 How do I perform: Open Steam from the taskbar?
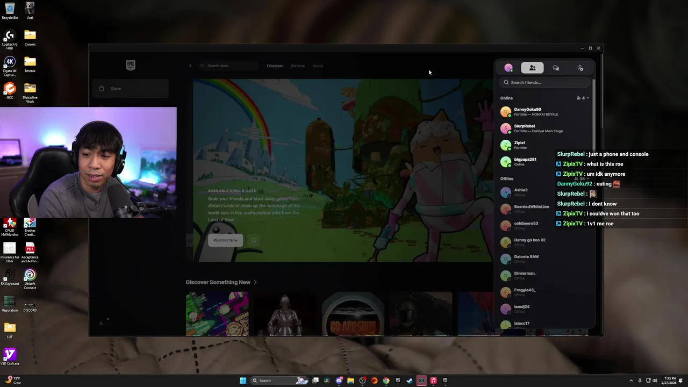(410, 381)
